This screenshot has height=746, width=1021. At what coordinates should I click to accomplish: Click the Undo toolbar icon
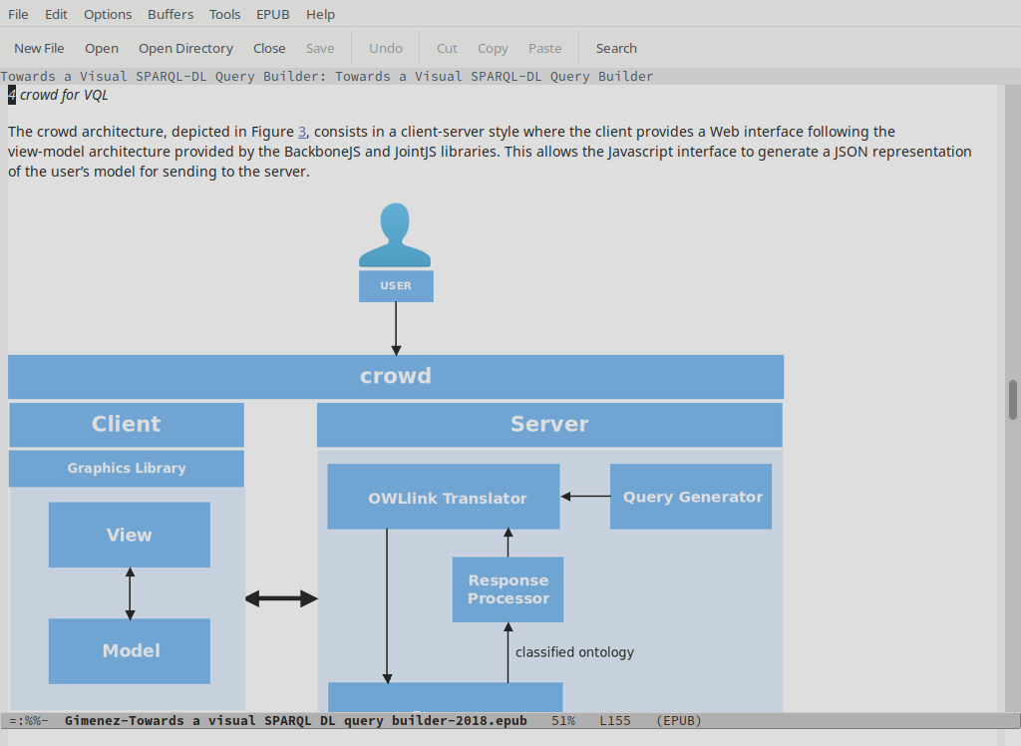[385, 47]
